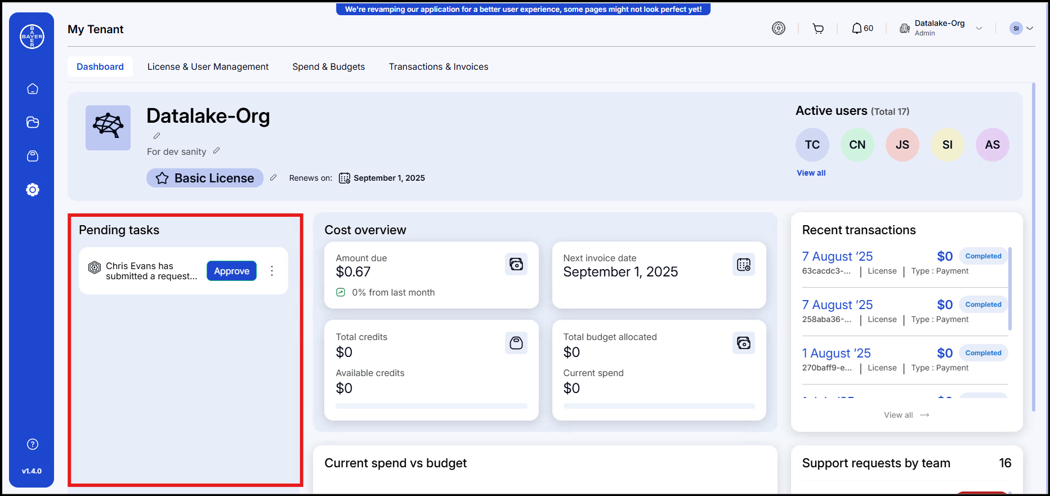
Task: Open the SI active user avatar
Action: pyautogui.click(x=948, y=145)
